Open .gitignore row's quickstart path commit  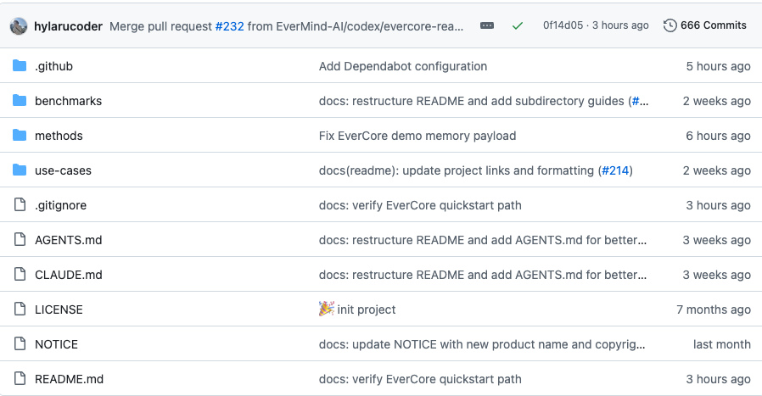tap(420, 205)
